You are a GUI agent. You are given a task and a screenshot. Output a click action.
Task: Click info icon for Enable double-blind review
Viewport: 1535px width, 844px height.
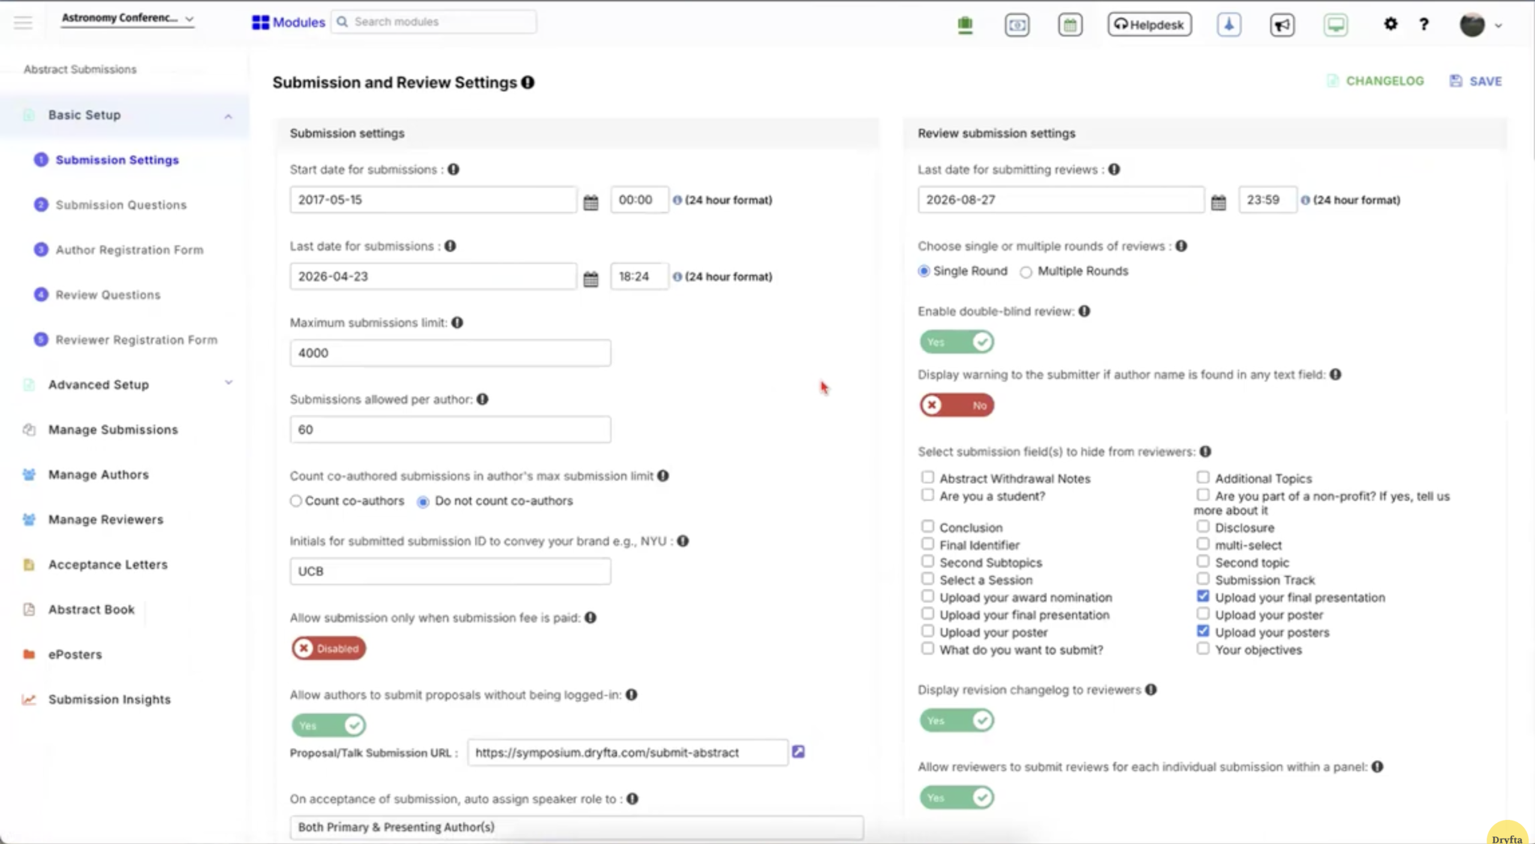pyautogui.click(x=1084, y=311)
